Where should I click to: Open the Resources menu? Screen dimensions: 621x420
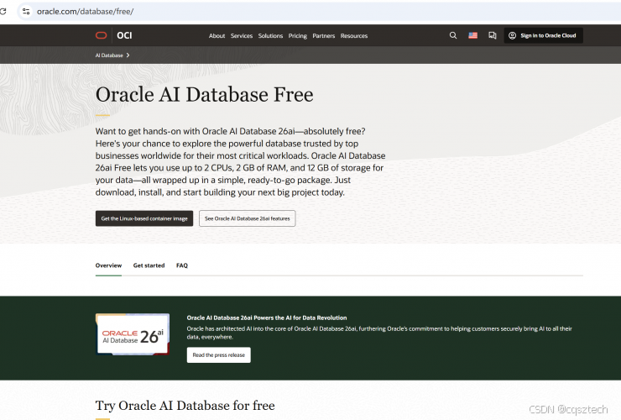354,35
